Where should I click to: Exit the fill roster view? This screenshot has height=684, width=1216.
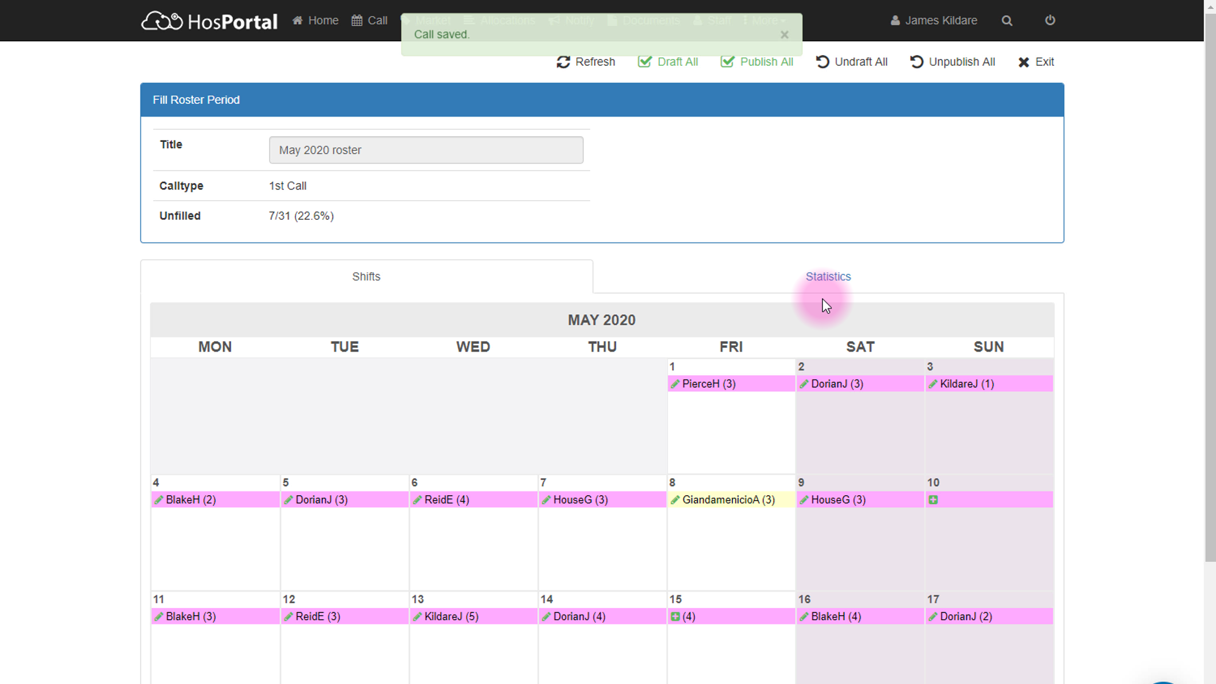click(x=1036, y=62)
